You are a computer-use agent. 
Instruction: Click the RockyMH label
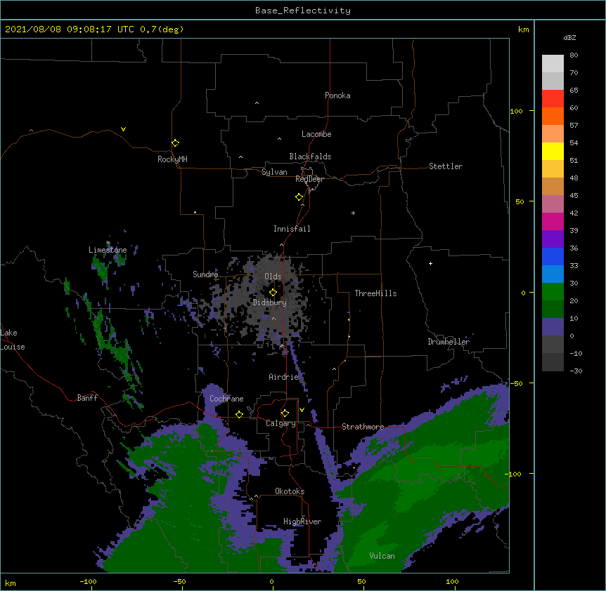[x=172, y=159]
